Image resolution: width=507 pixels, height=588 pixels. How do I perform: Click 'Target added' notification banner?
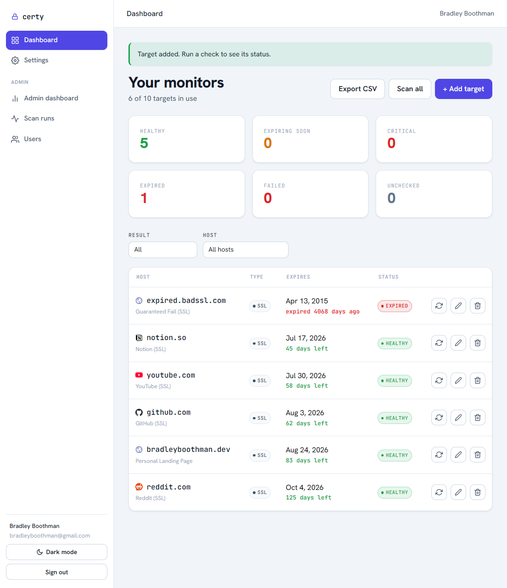310,54
